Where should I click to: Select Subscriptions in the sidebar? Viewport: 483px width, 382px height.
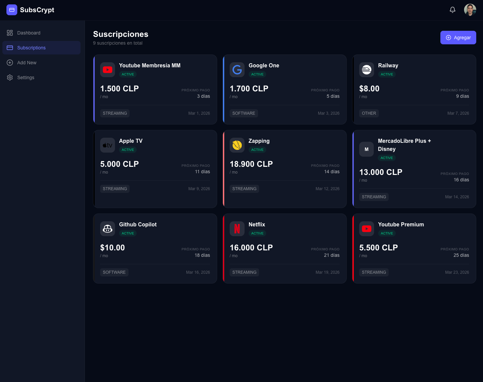point(31,48)
